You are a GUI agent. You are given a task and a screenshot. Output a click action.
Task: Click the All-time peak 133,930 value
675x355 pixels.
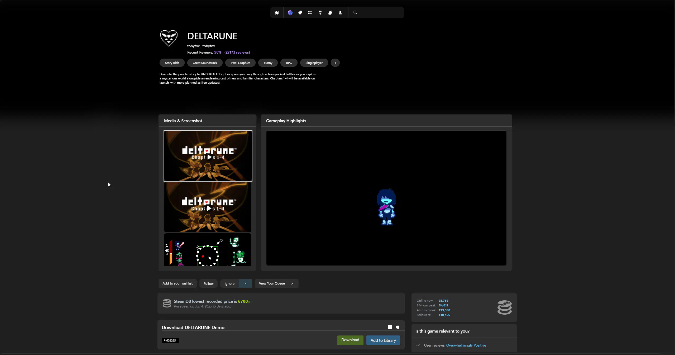[444, 310]
